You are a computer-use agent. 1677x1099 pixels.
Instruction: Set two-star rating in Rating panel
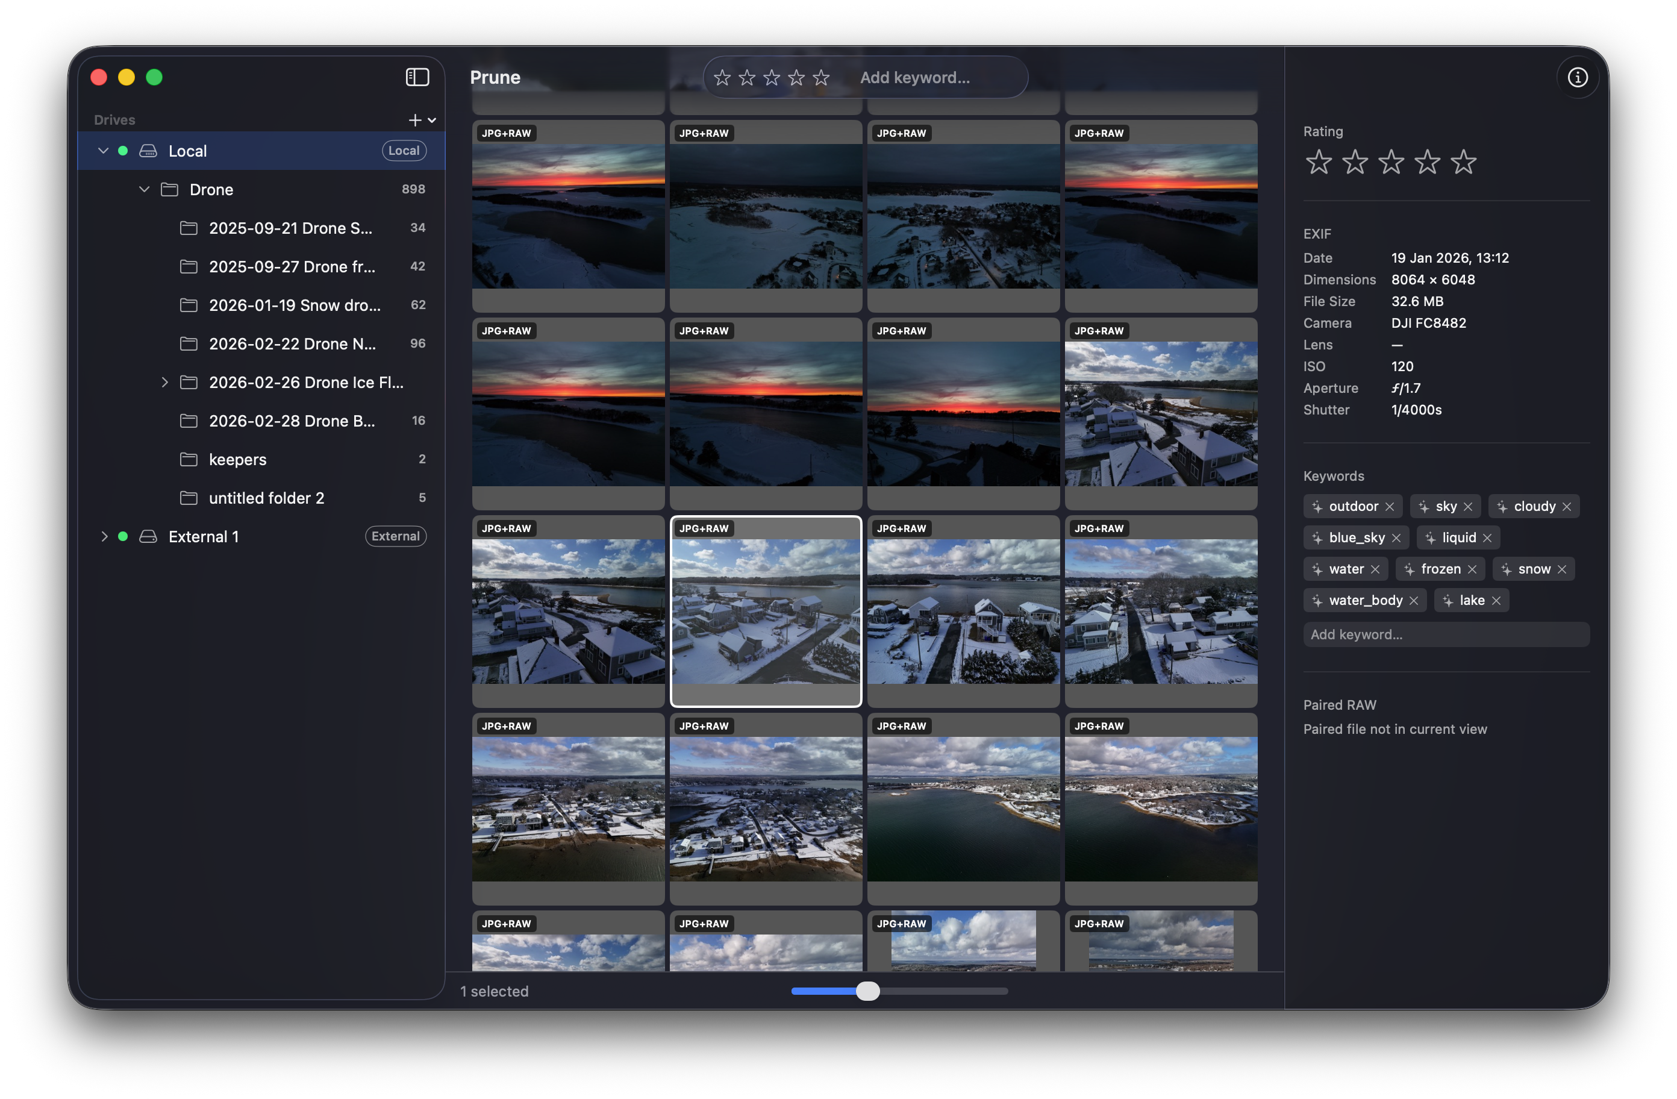1354,162
